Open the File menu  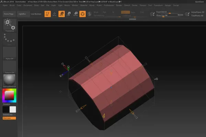click(x=48, y=5)
